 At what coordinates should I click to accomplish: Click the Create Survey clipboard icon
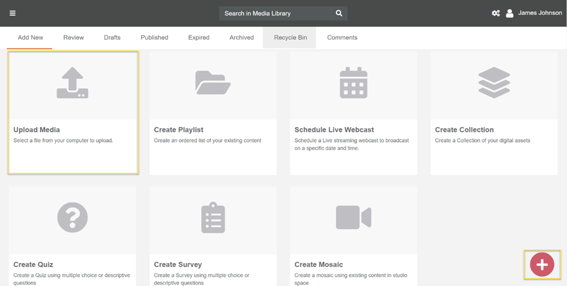212,218
